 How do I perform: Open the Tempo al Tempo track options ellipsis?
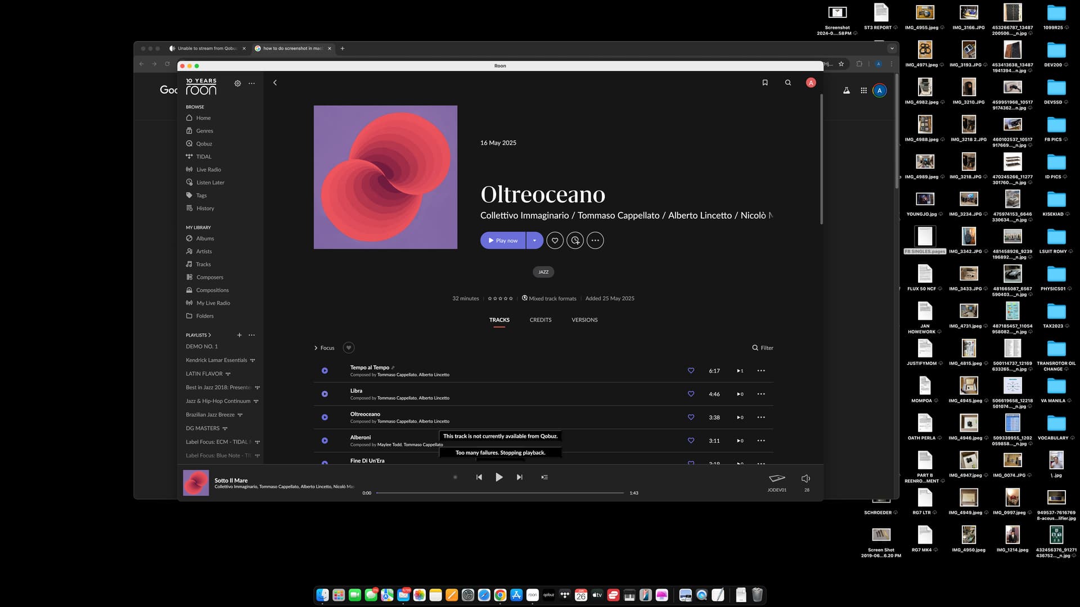click(761, 371)
